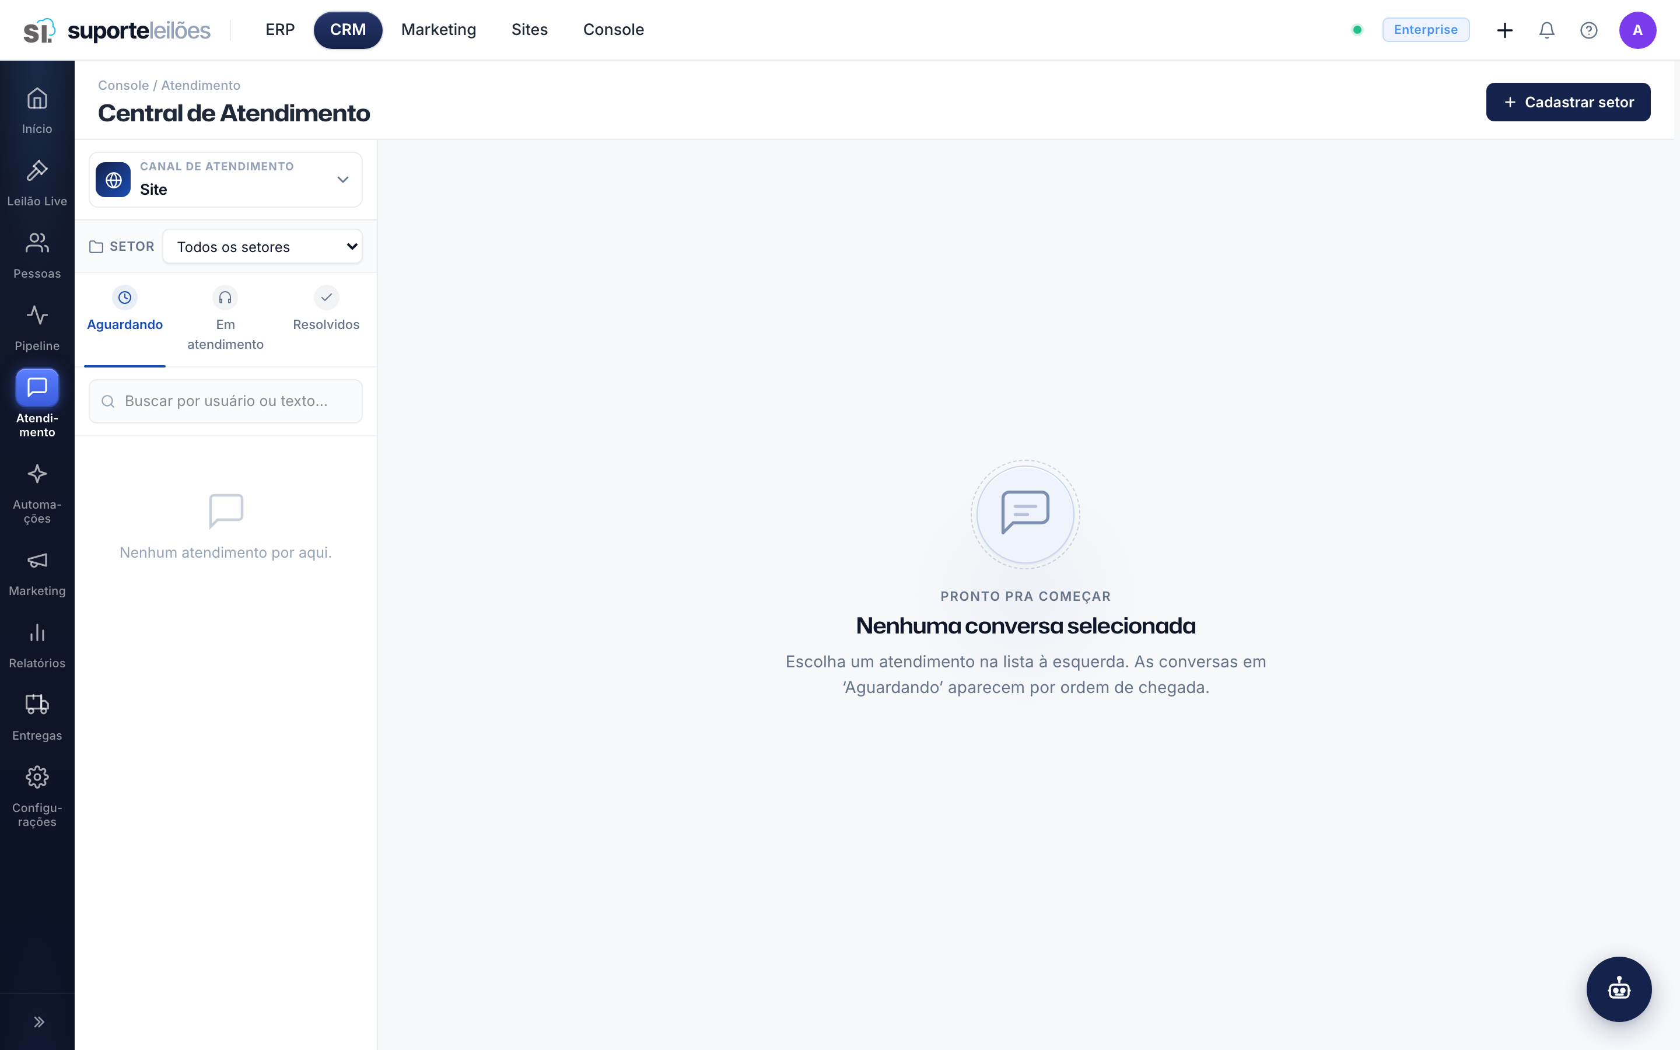Click the Central de Atendimento title
Viewport: 1680px width, 1050px height.
coord(234,113)
